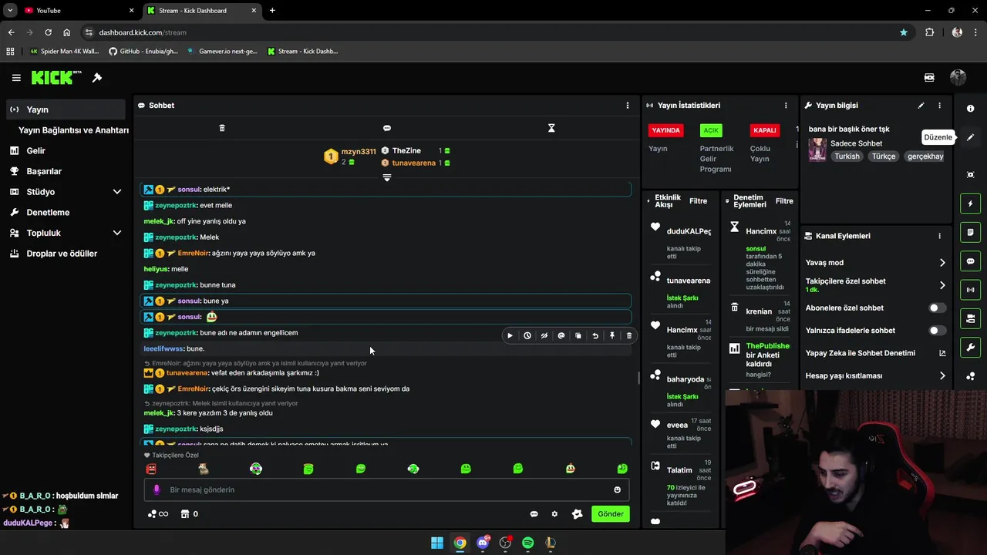Open the clock timeout icon in the message toolbar
The width and height of the screenshot is (987, 555).
coord(527,335)
